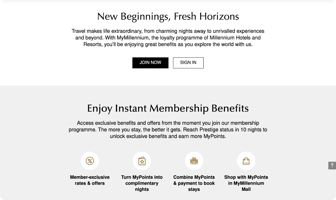Select the star voucher MyPoints icon
336x200 pixels.
[x=142, y=161]
